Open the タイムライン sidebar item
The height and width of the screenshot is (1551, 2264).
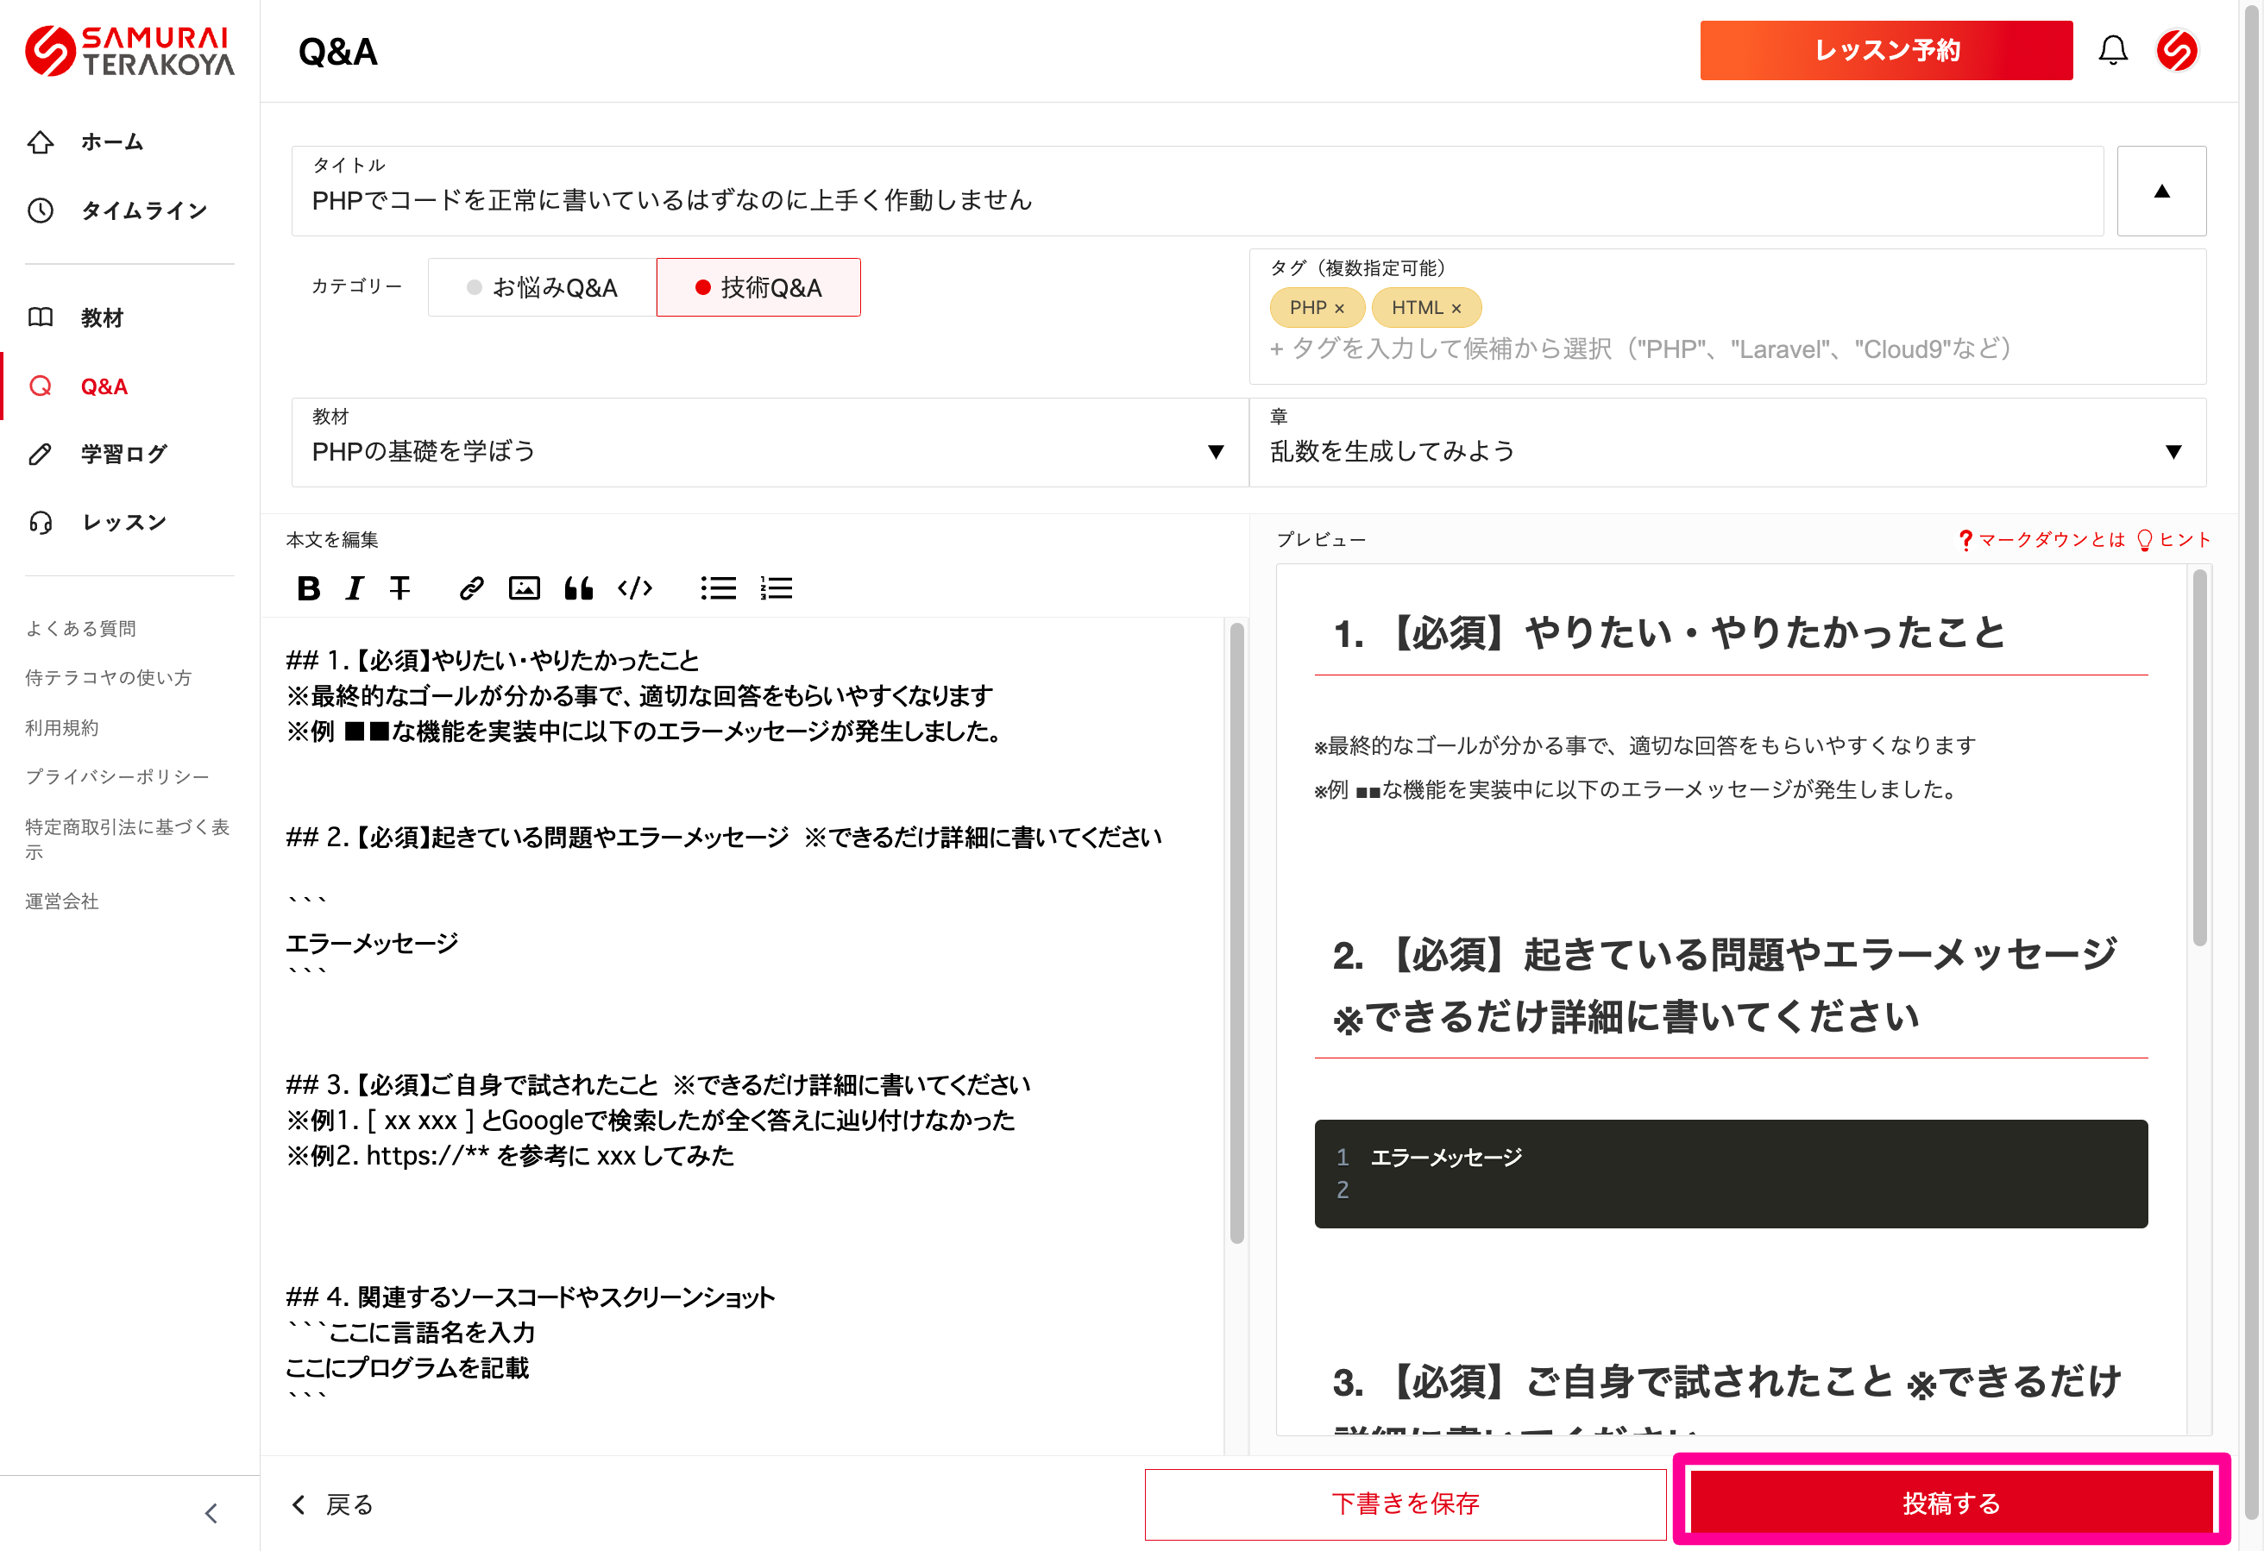pos(143,210)
